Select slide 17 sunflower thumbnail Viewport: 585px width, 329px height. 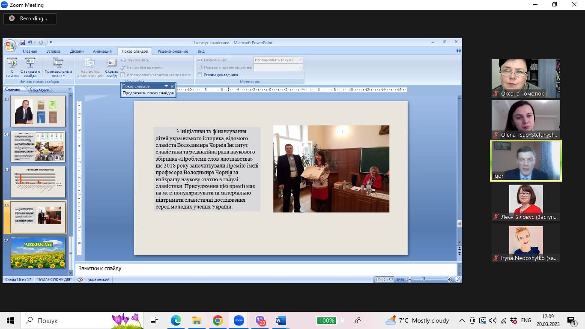click(x=38, y=253)
